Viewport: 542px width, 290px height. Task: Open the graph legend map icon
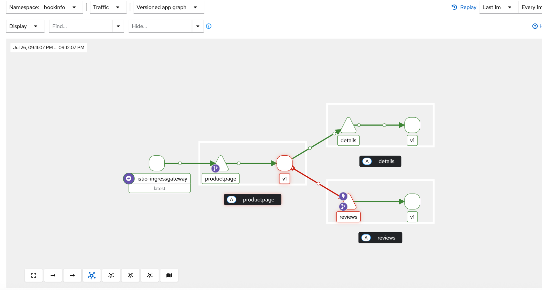(169, 275)
